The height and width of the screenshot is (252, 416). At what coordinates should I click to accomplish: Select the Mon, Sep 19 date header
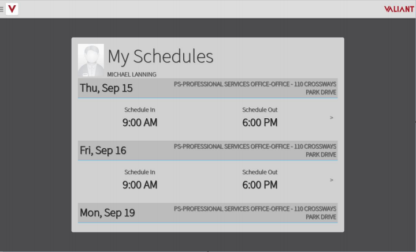pyautogui.click(x=107, y=213)
